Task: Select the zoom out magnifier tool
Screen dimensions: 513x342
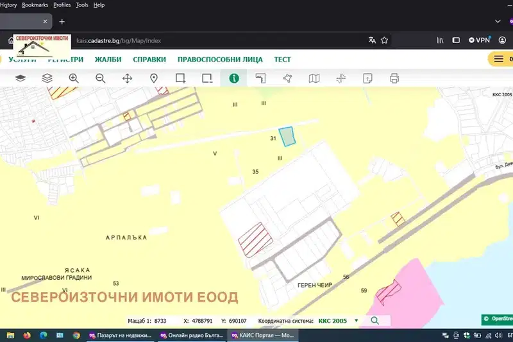Action: point(101,78)
